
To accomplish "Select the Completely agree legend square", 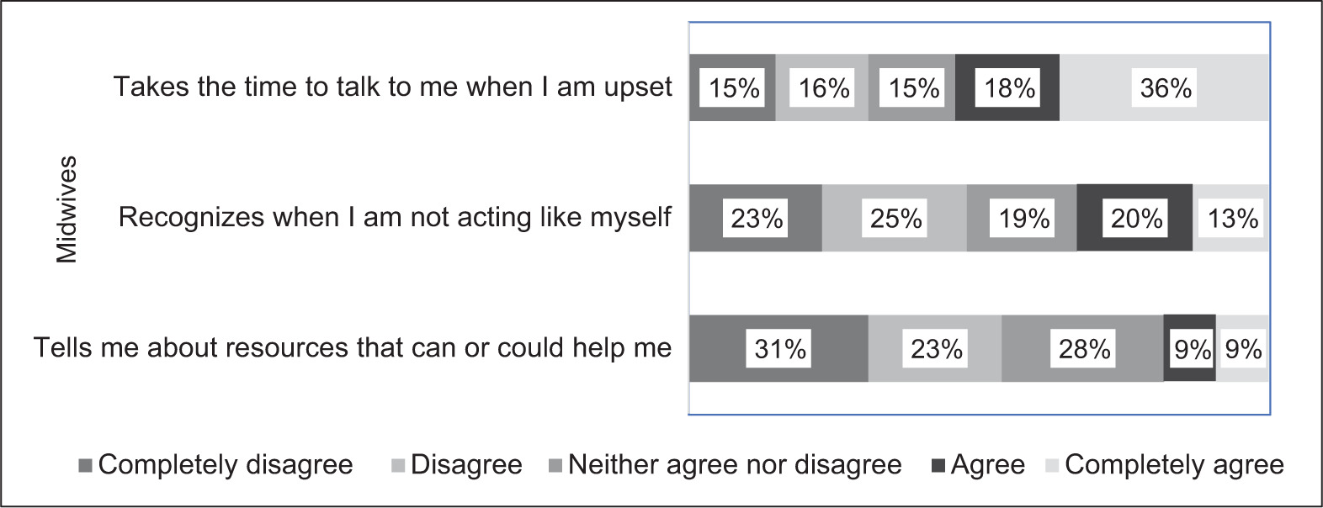I will (x=1052, y=465).
